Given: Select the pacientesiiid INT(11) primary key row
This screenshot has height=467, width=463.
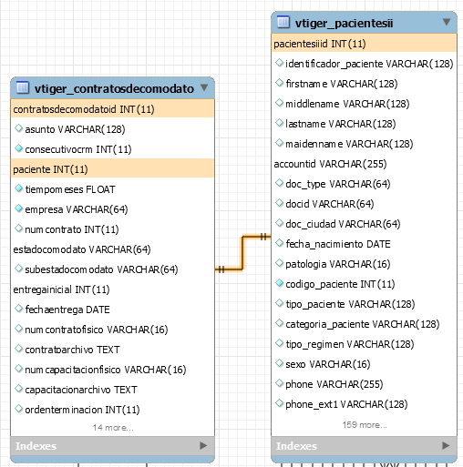Looking at the screenshot, I should click(x=365, y=44).
